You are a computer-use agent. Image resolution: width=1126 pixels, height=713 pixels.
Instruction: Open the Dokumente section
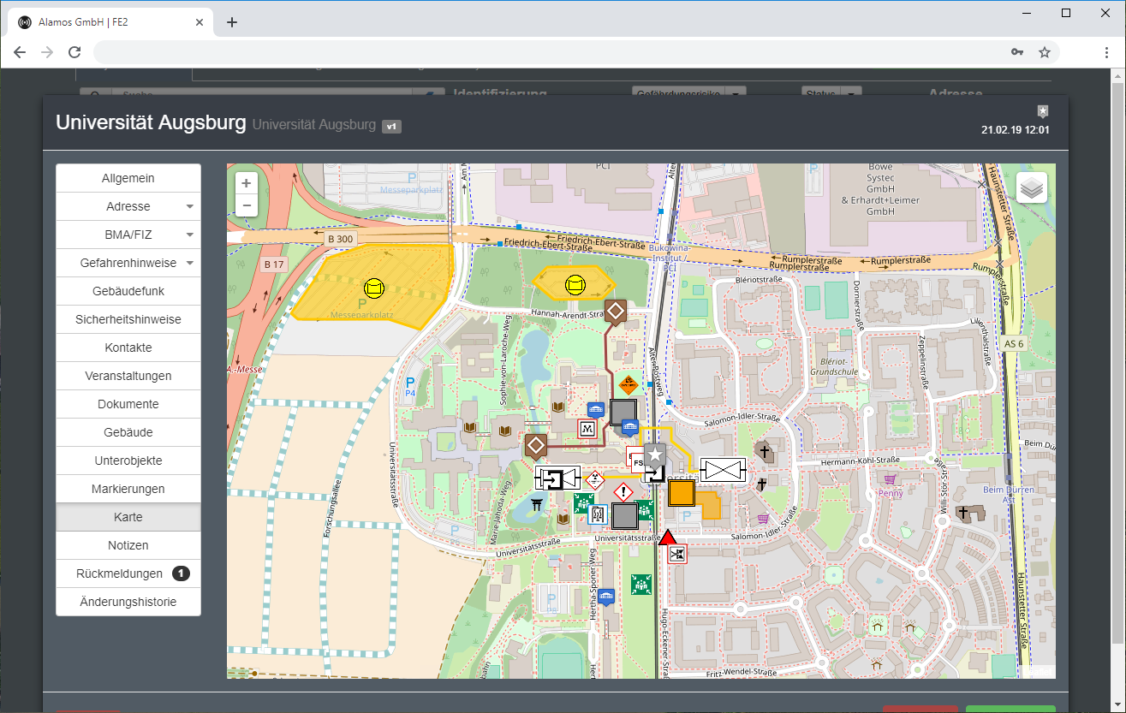point(128,404)
